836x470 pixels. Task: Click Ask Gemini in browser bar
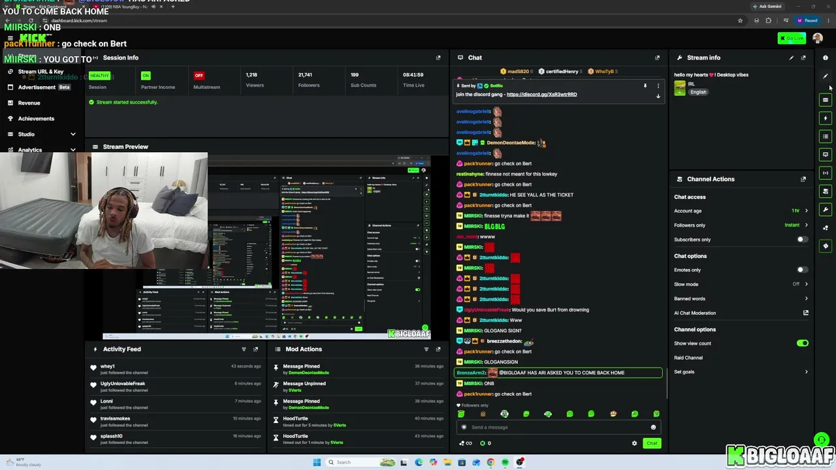click(767, 7)
